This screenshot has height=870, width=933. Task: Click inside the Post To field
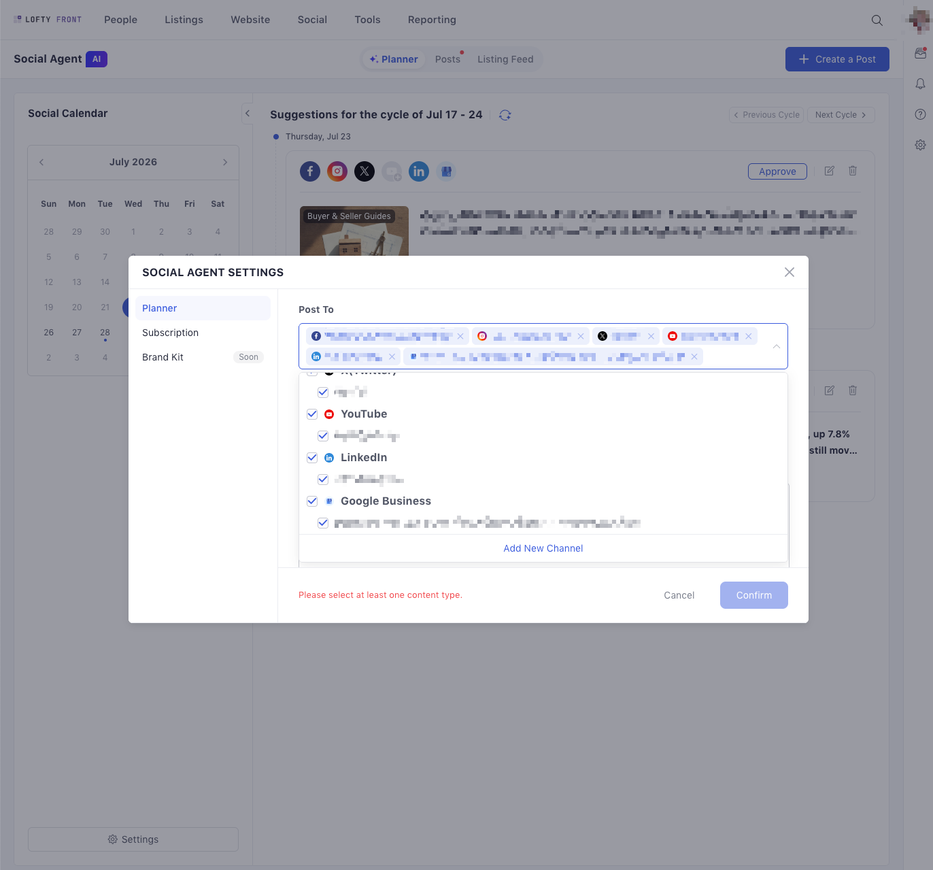pos(543,346)
